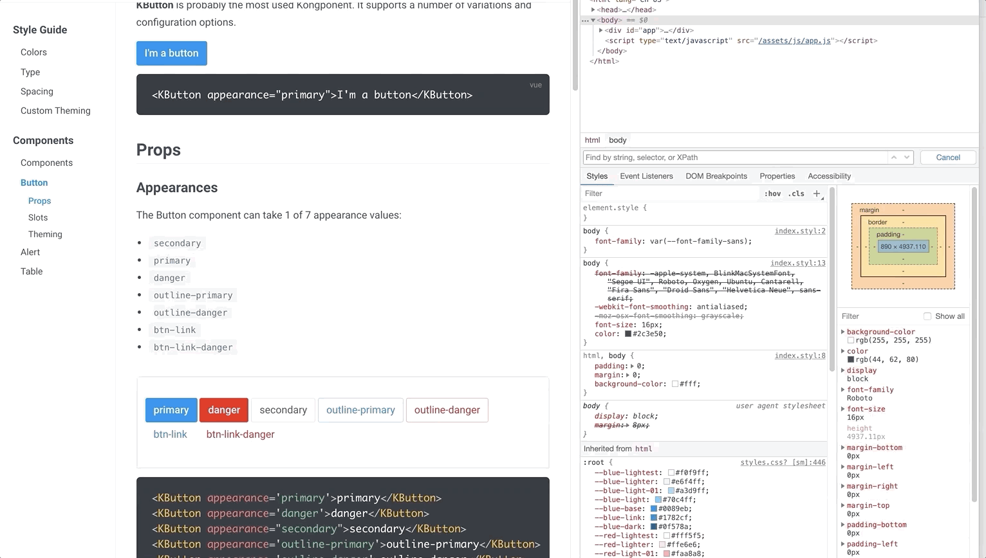Expand computed padding-bottom property

(x=843, y=525)
